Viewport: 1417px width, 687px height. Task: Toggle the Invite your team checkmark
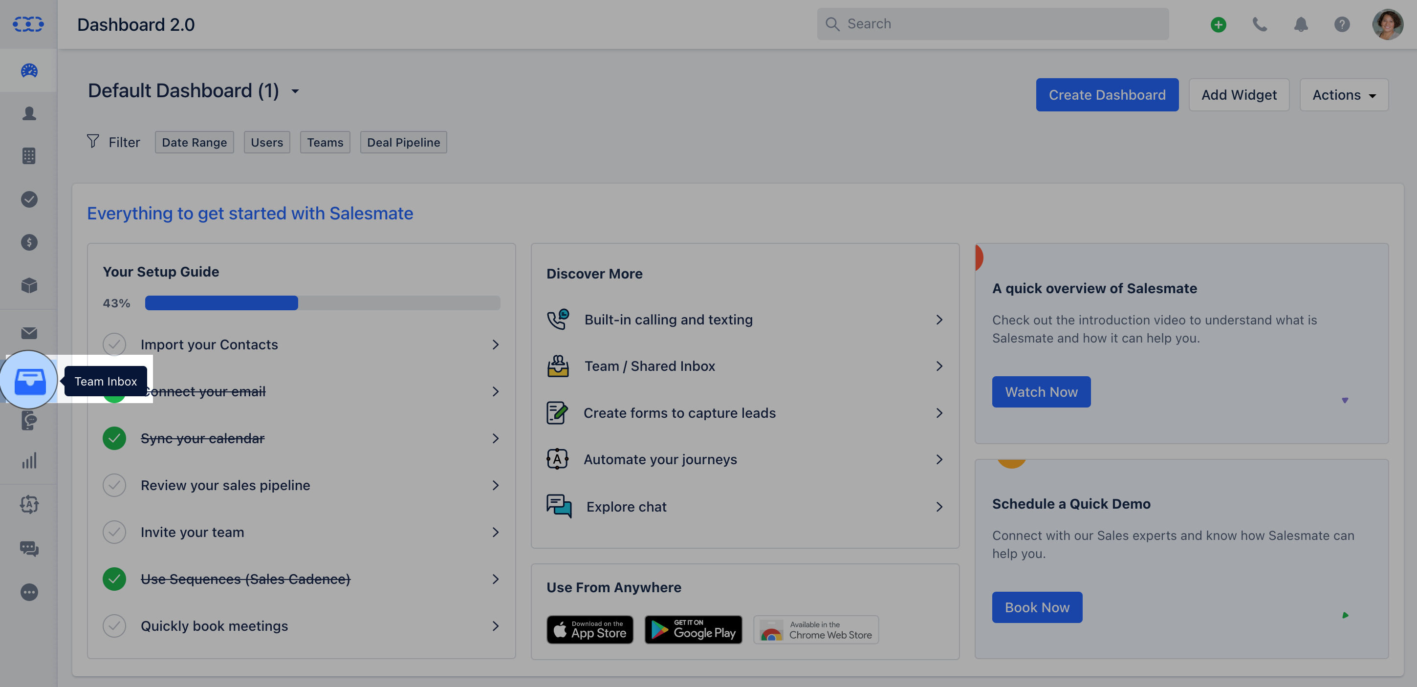(x=114, y=531)
